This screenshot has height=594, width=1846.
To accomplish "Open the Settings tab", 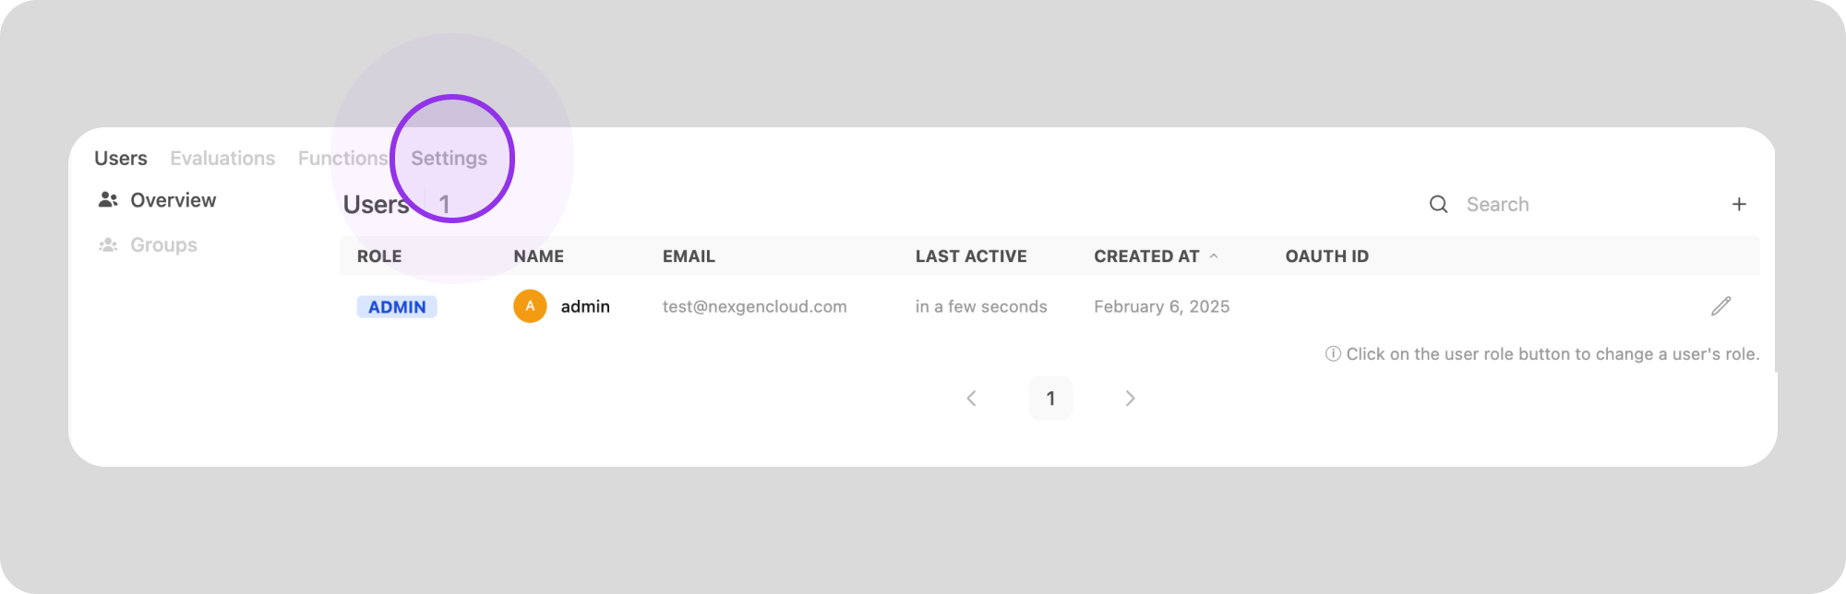I will pos(449,159).
